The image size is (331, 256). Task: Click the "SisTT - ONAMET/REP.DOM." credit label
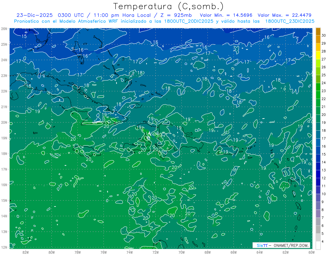coord(281,245)
